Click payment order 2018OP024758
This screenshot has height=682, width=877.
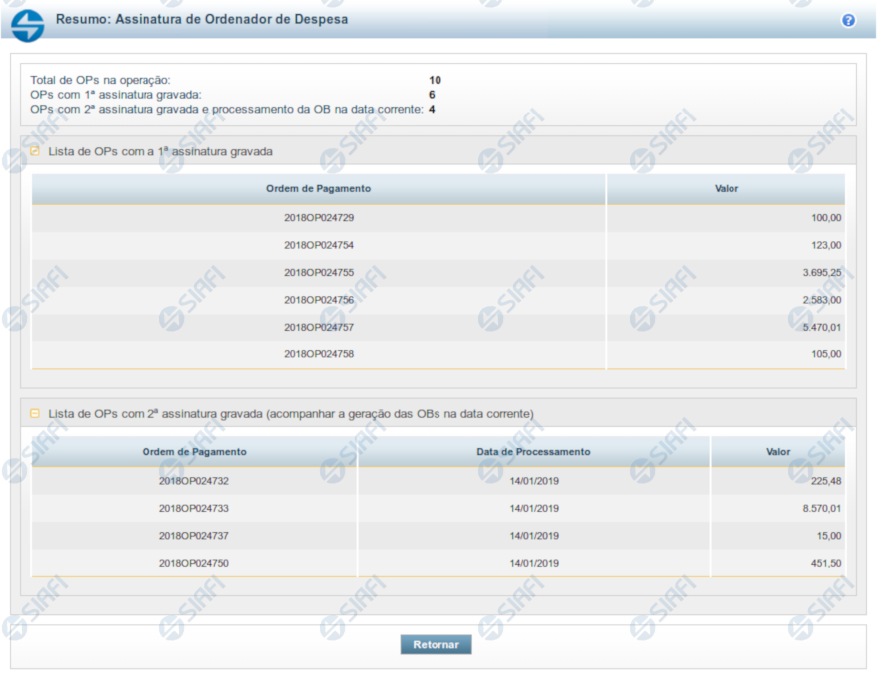[319, 354]
